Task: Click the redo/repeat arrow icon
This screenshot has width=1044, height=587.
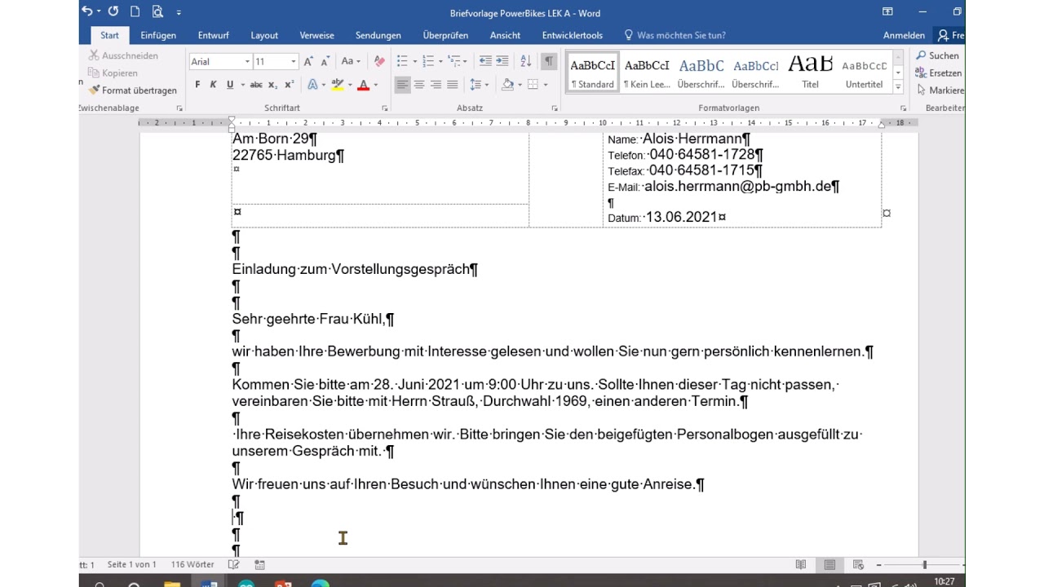Action: (x=113, y=11)
